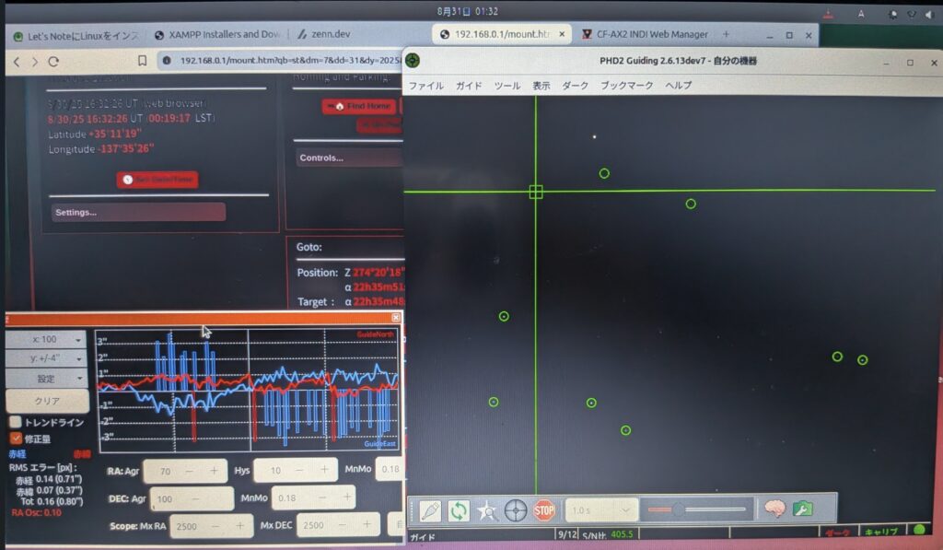Uncheck the 修正量 checkbox
The height and width of the screenshot is (550, 943).
tap(16, 439)
